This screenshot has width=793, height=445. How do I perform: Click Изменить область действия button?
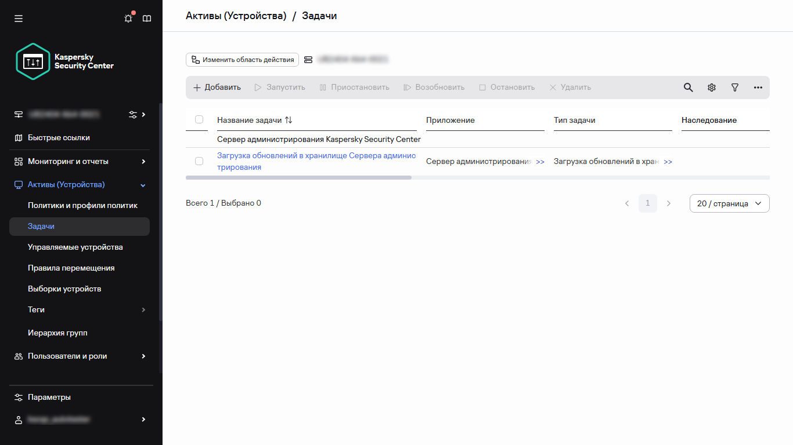242,60
